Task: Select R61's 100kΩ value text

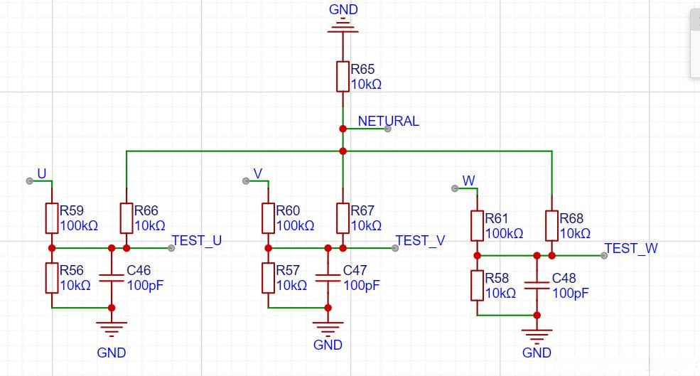Action: coord(504,234)
